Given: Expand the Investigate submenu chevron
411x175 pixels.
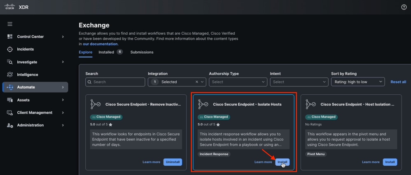Looking at the screenshot, I should [63, 62].
